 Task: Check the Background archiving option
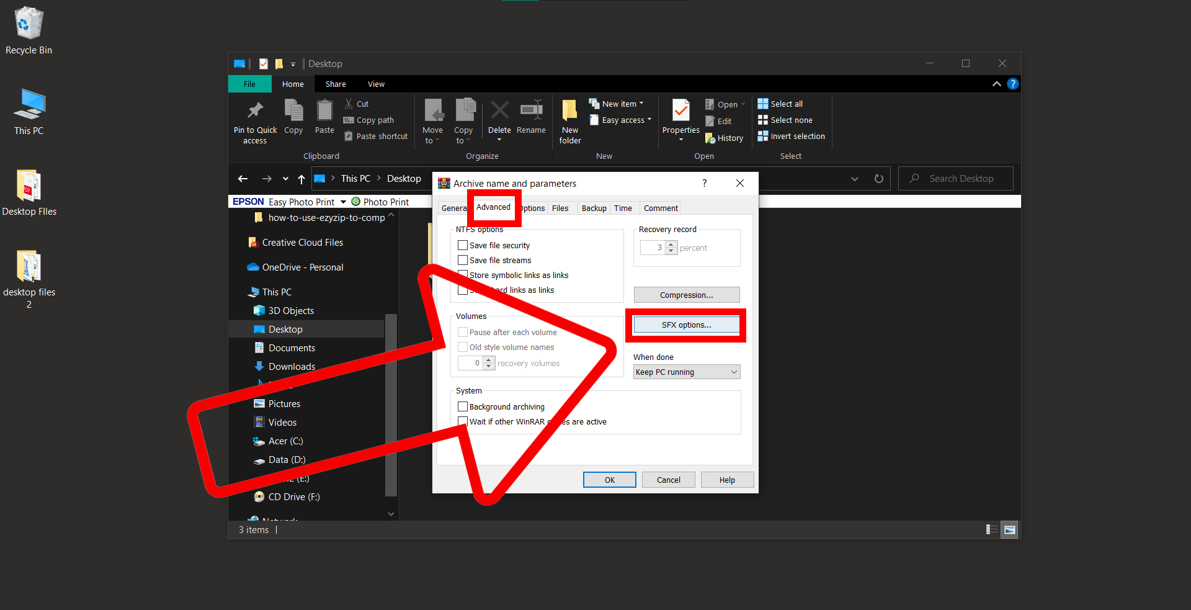(x=462, y=406)
